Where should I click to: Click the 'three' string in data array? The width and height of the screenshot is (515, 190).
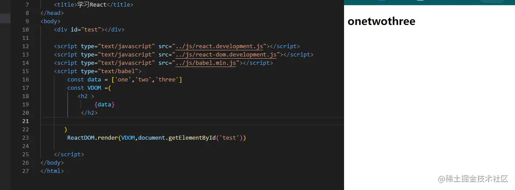coord(167,79)
